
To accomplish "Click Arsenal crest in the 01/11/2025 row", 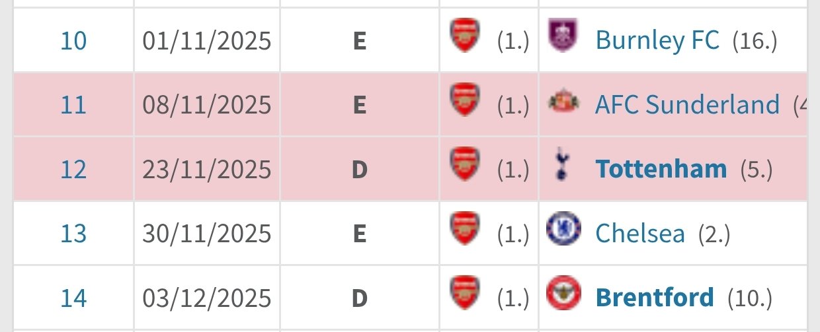I will click(x=465, y=36).
